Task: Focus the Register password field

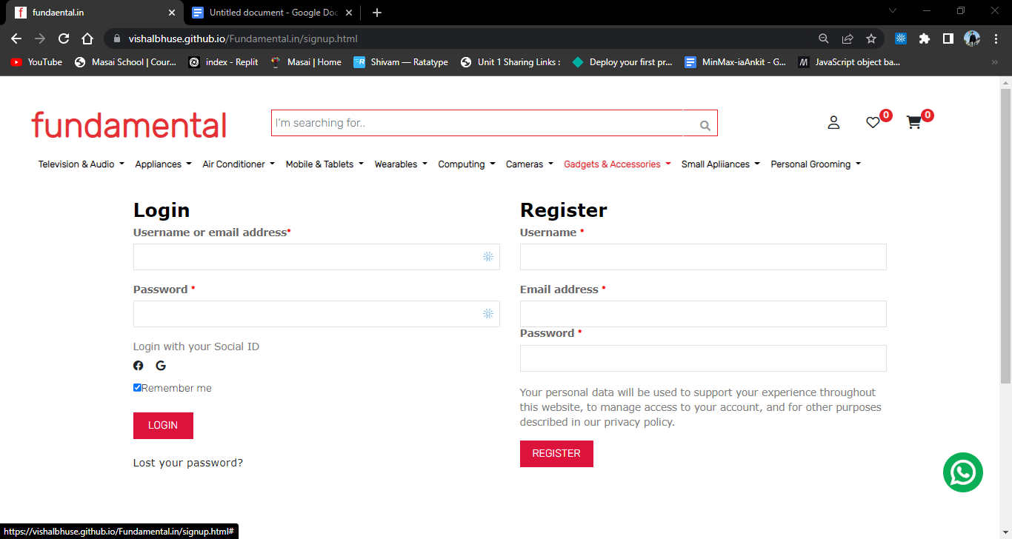Action: (703, 358)
